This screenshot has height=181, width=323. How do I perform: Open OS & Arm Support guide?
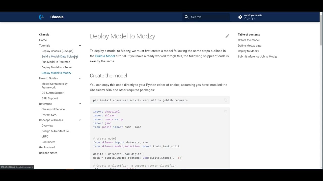coord(53,93)
